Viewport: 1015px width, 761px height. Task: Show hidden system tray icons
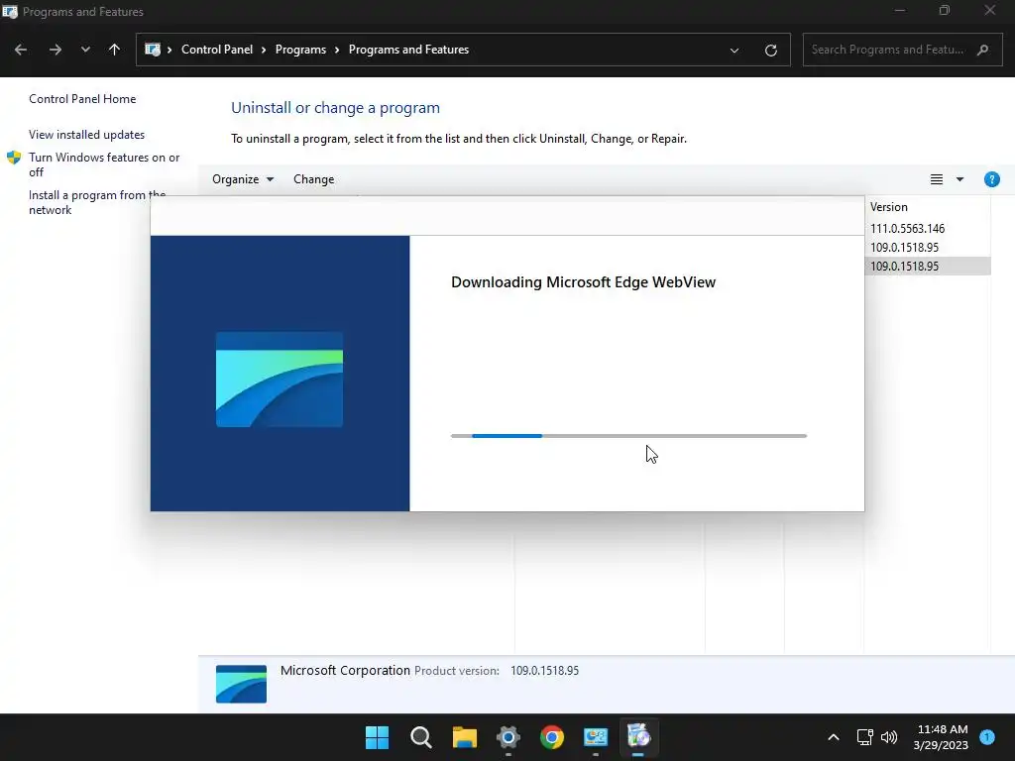tap(833, 737)
